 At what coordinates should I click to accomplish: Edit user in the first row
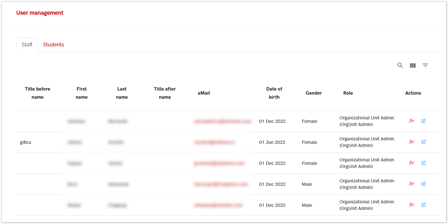coord(423,121)
